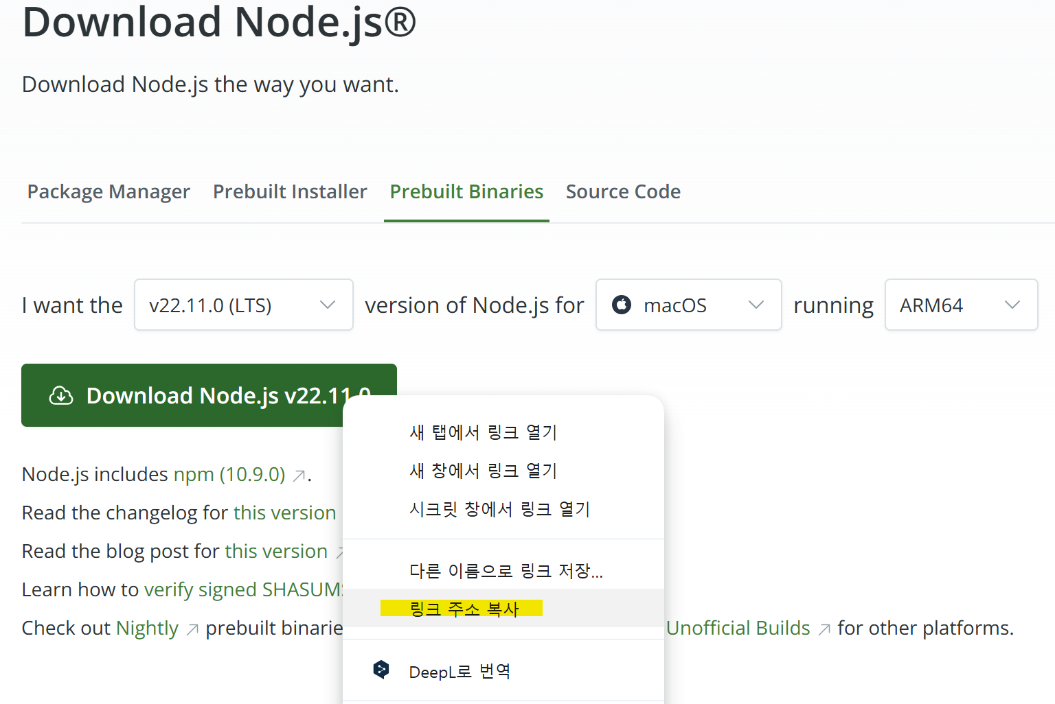Choose '새 탭에서 링크 열기' from context menu
Image resolution: width=1055 pixels, height=704 pixels.
click(x=483, y=432)
